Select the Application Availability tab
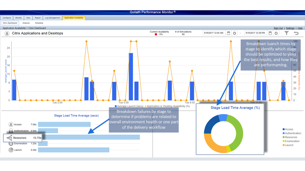The width and height of the screenshot is (305, 171). [74, 18]
